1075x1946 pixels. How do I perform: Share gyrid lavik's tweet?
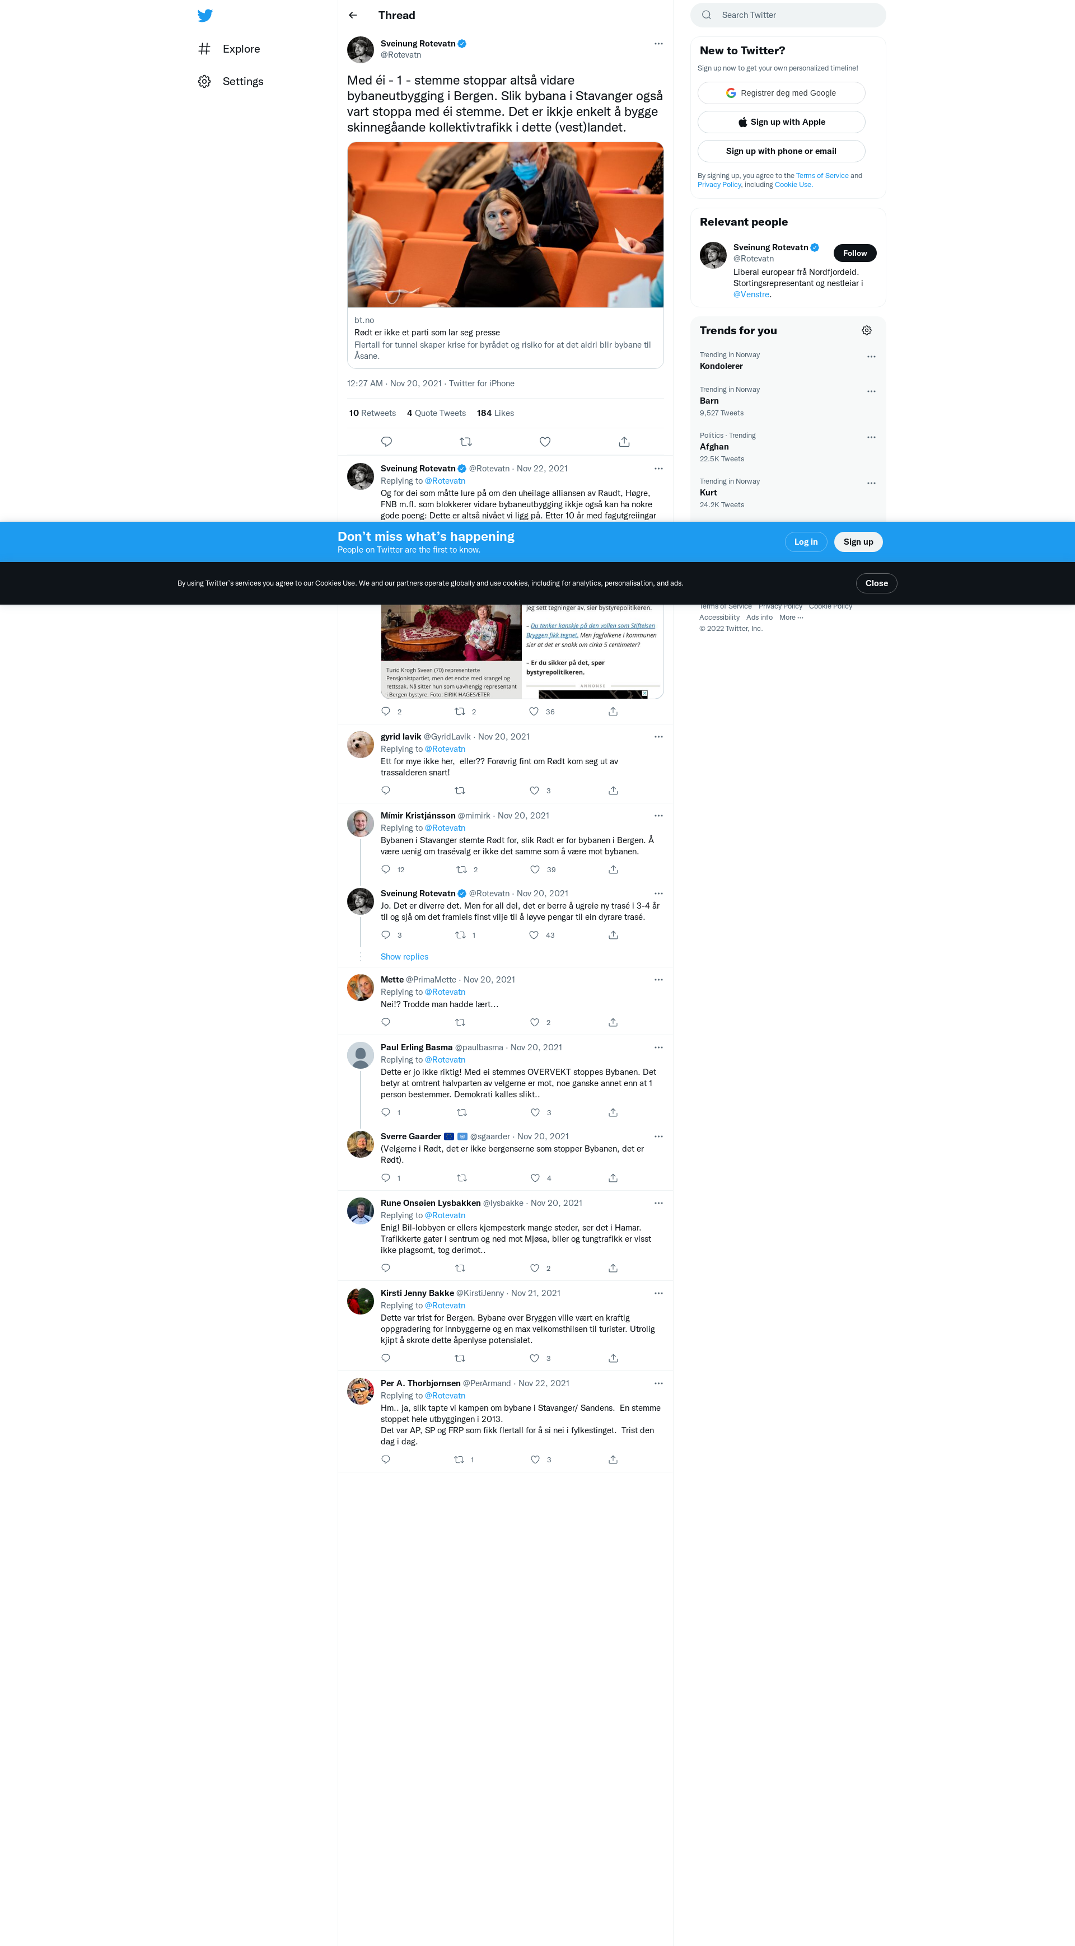[614, 790]
